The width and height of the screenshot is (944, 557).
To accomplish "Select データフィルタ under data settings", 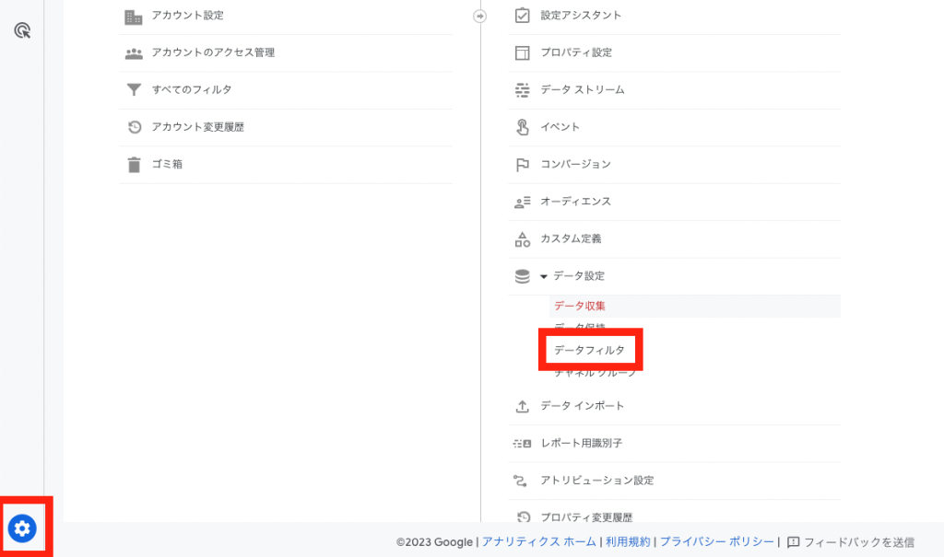I will 589,351.
